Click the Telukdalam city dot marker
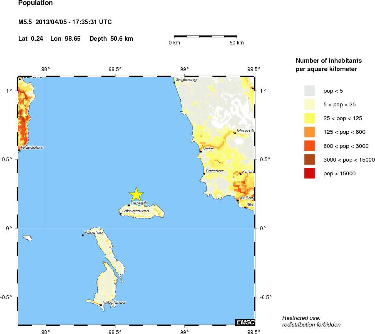The image size is (375, 334). click(19, 150)
